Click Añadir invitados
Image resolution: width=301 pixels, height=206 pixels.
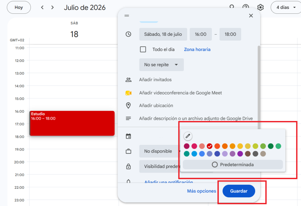click(155, 80)
